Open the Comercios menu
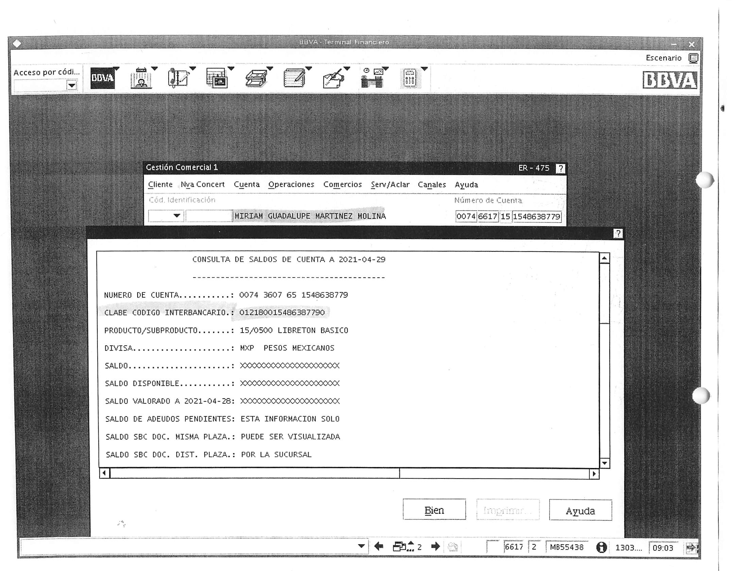732x571 pixels. 343,185
